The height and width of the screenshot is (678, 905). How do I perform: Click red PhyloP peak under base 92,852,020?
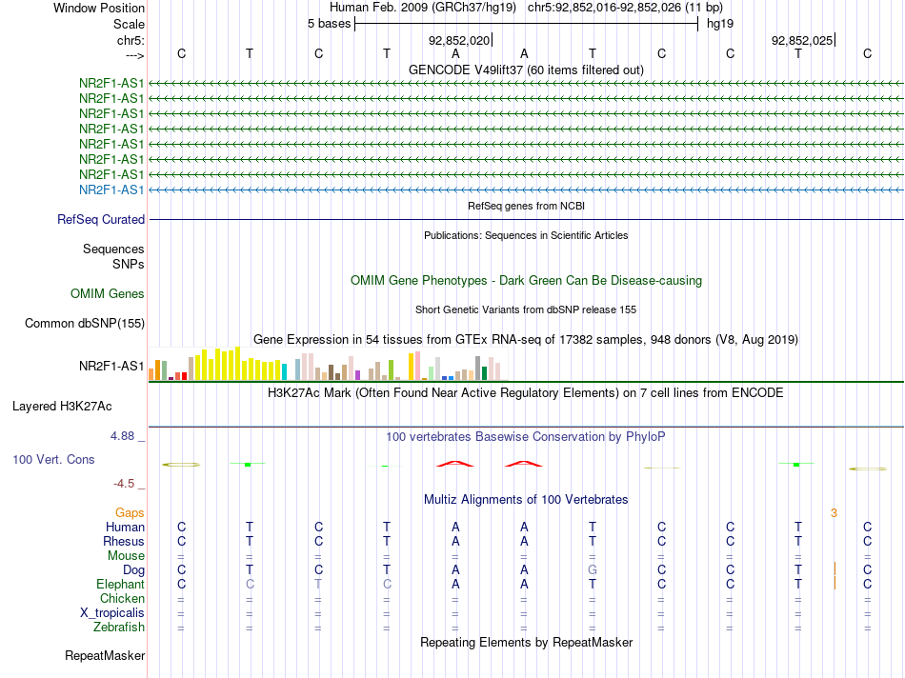pyautogui.click(x=455, y=464)
